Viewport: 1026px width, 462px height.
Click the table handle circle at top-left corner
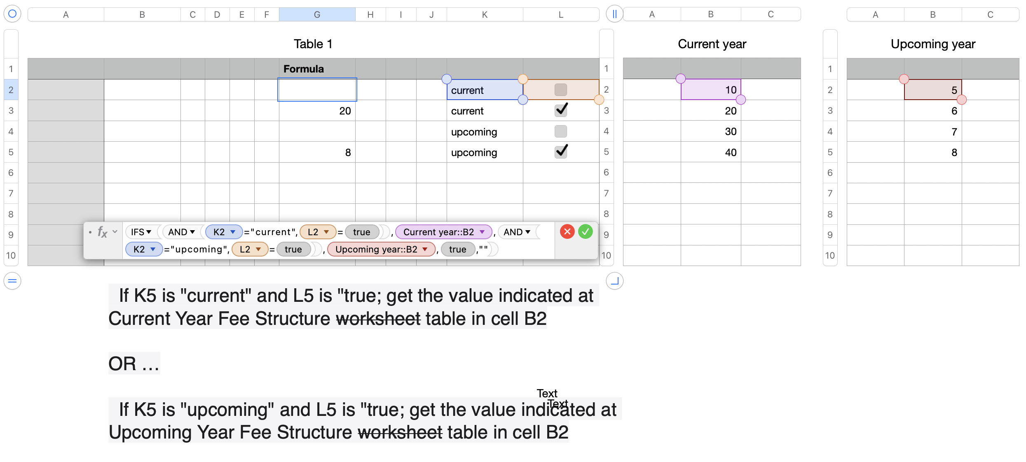click(12, 14)
